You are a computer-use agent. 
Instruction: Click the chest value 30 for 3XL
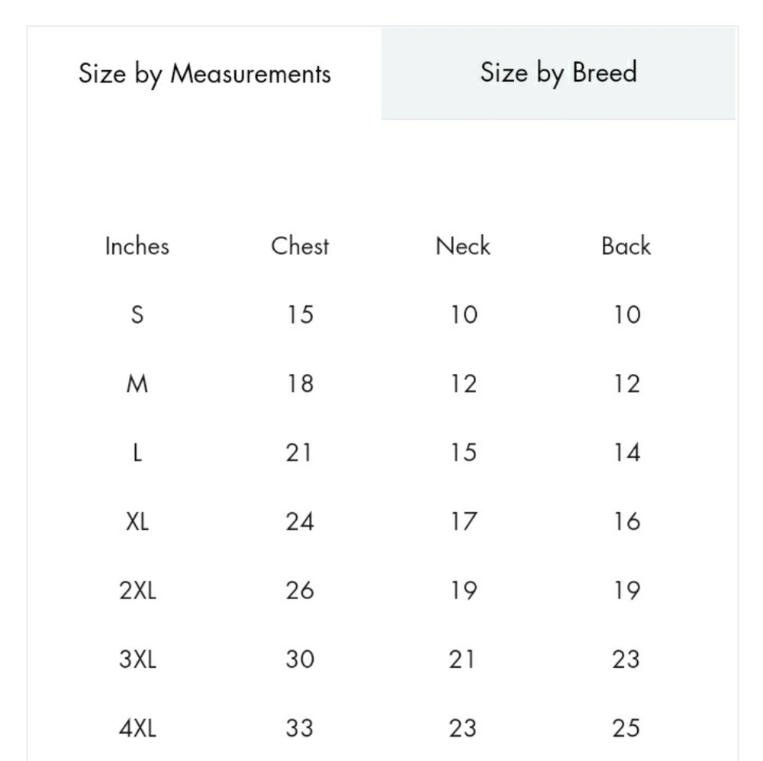(x=300, y=659)
